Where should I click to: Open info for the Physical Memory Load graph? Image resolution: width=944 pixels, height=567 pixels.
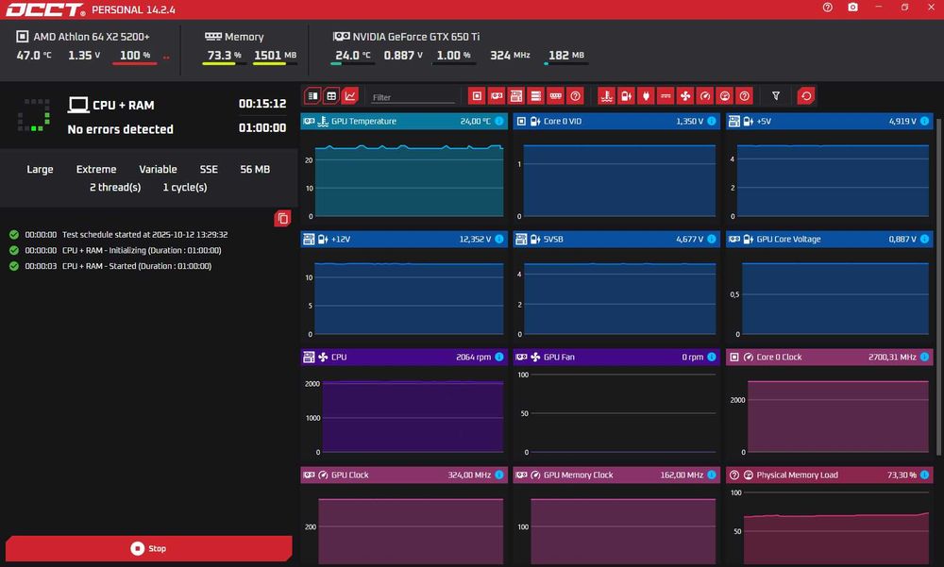click(x=924, y=475)
